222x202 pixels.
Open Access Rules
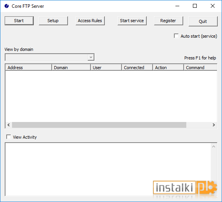pos(90,21)
